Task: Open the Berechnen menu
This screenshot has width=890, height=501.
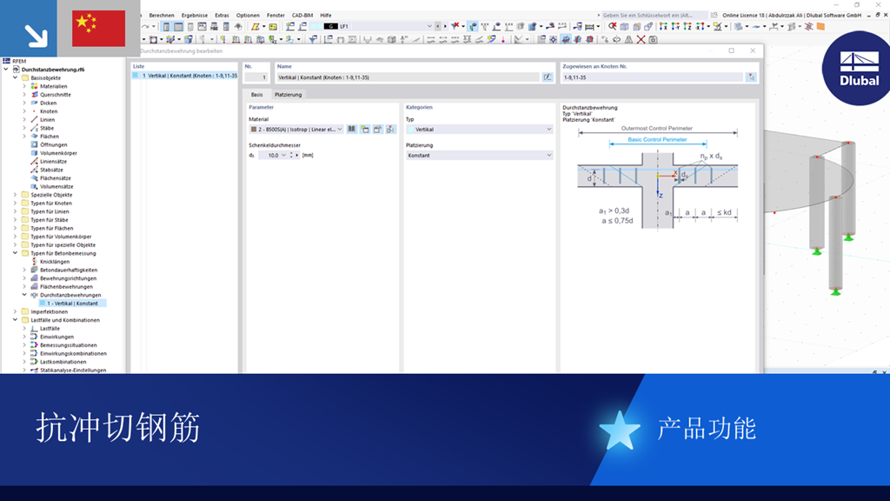Action: 161,16
